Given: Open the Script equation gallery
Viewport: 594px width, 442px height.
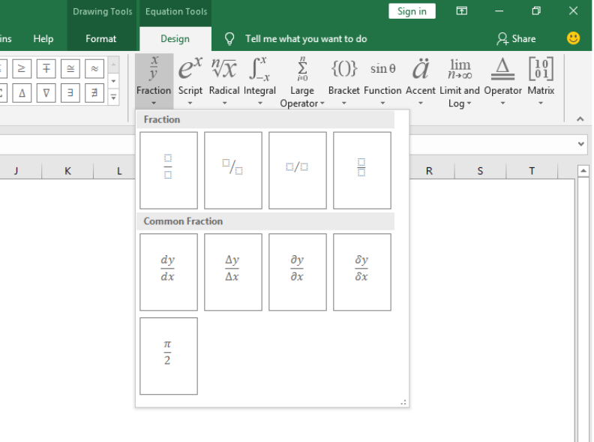Looking at the screenshot, I should point(190,81).
